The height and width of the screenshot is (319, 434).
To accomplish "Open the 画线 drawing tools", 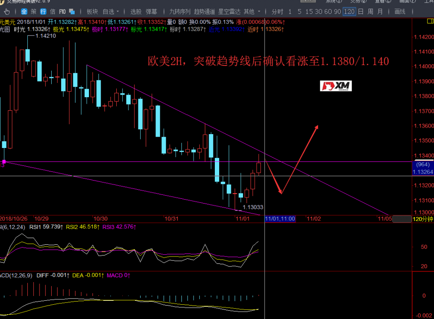I will (x=400, y=12).
